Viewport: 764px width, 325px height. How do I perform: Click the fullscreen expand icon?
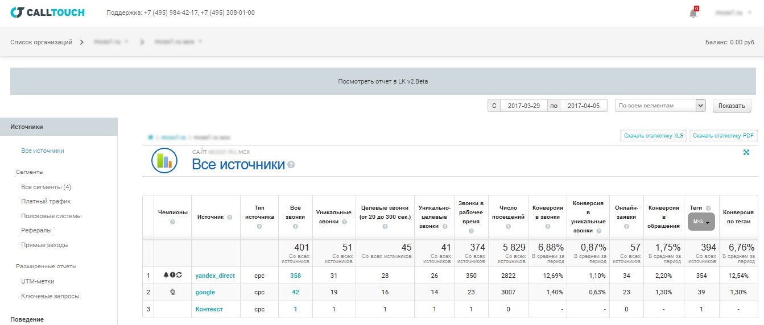[746, 152]
